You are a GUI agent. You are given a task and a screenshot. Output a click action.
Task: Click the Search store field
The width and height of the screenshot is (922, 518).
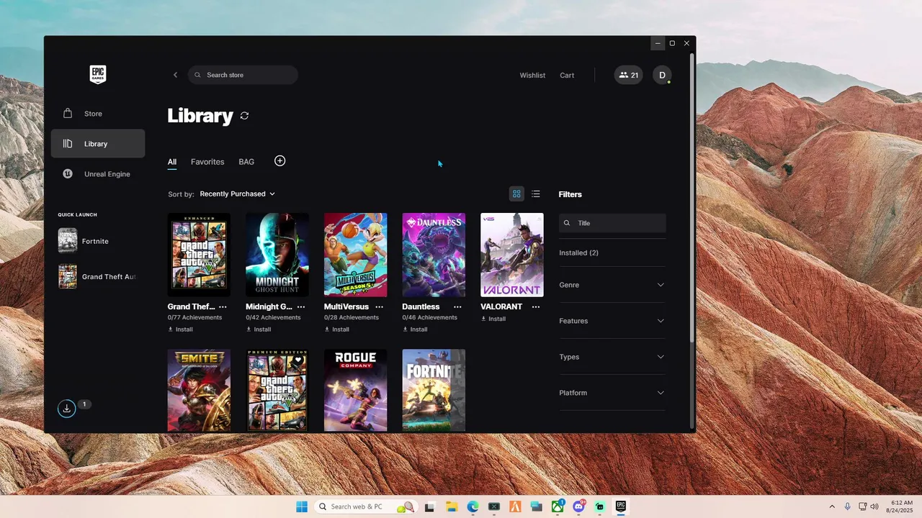click(x=243, y=75)
